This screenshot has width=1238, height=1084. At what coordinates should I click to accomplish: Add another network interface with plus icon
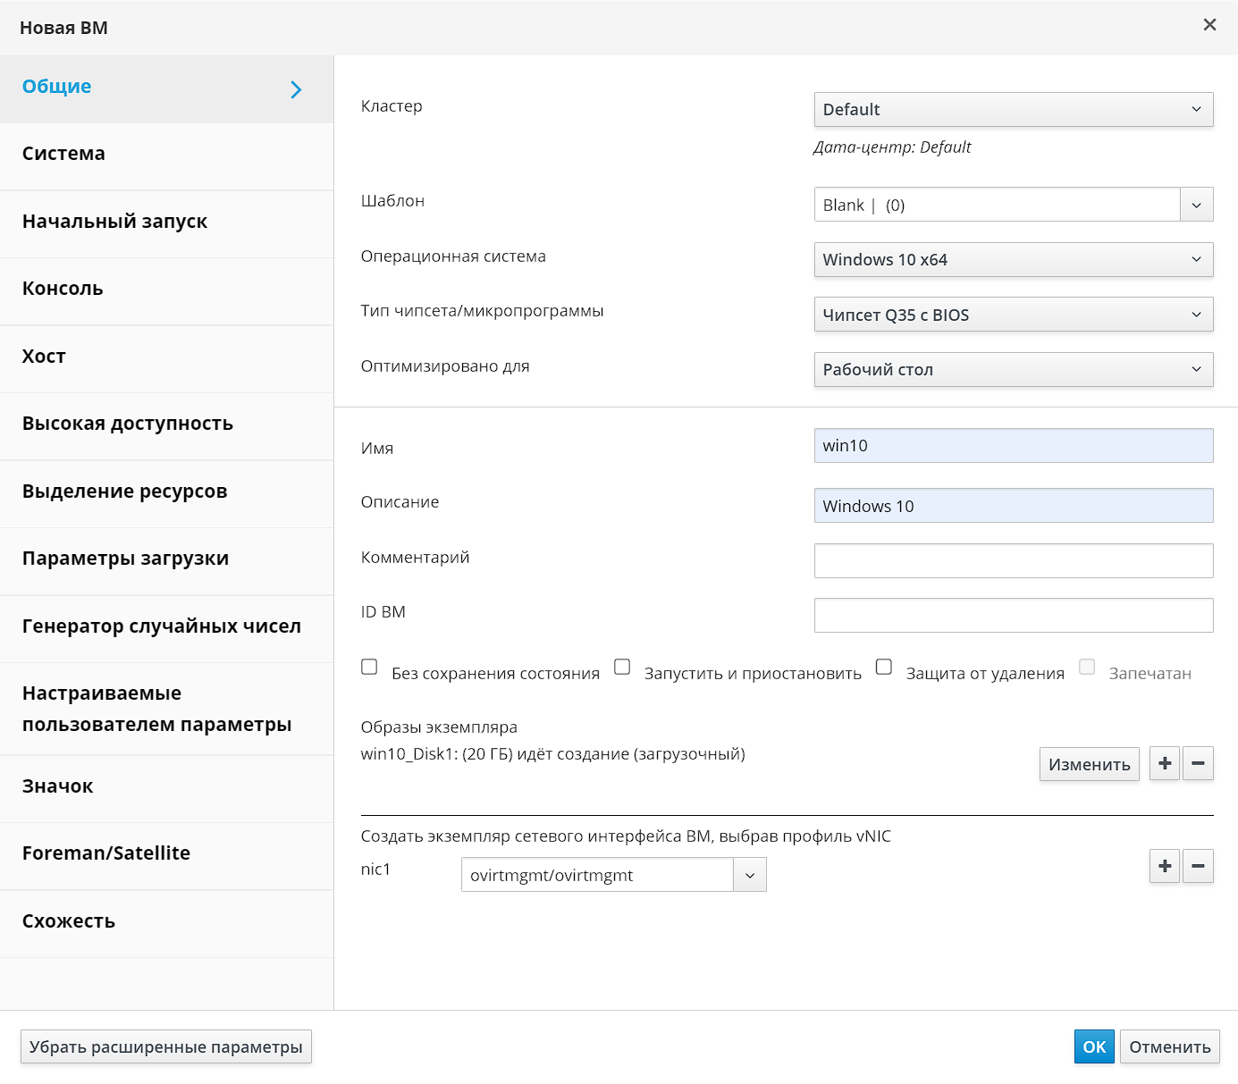coord(1164,866)
